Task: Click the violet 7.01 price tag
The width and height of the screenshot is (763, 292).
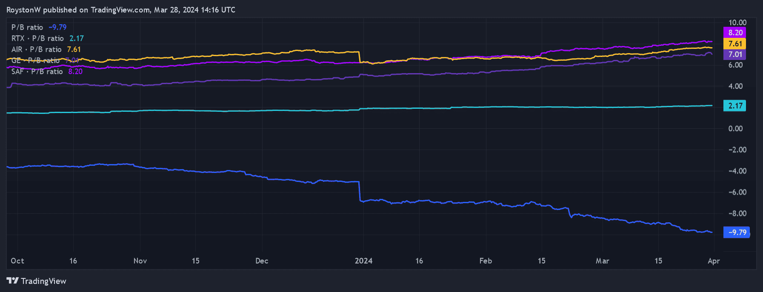Action: tap(735, 54)
